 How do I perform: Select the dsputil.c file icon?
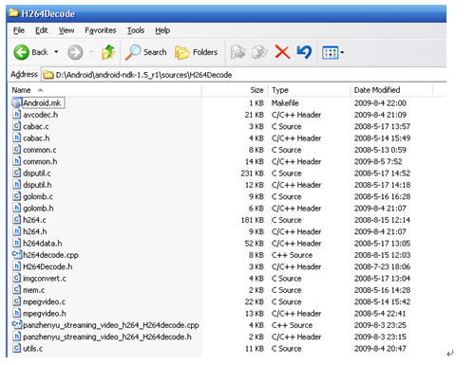[17, 173]
